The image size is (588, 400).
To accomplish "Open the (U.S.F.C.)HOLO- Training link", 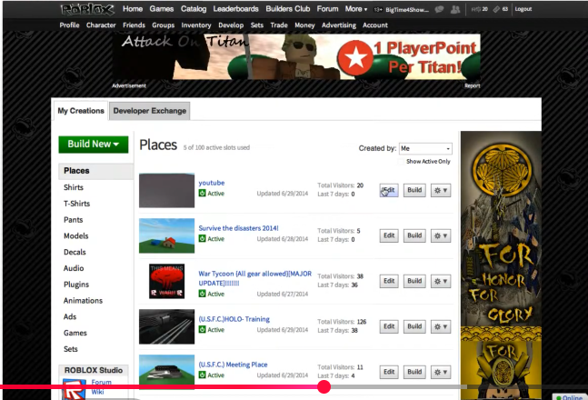I will [x=234, y=319].
